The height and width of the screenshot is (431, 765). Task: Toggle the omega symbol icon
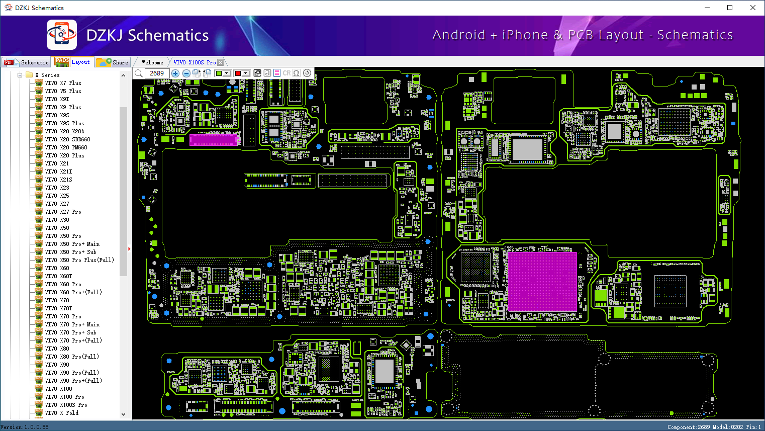297,73
